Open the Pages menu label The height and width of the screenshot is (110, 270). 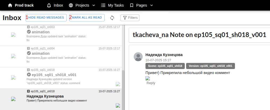tap(142, 5)
